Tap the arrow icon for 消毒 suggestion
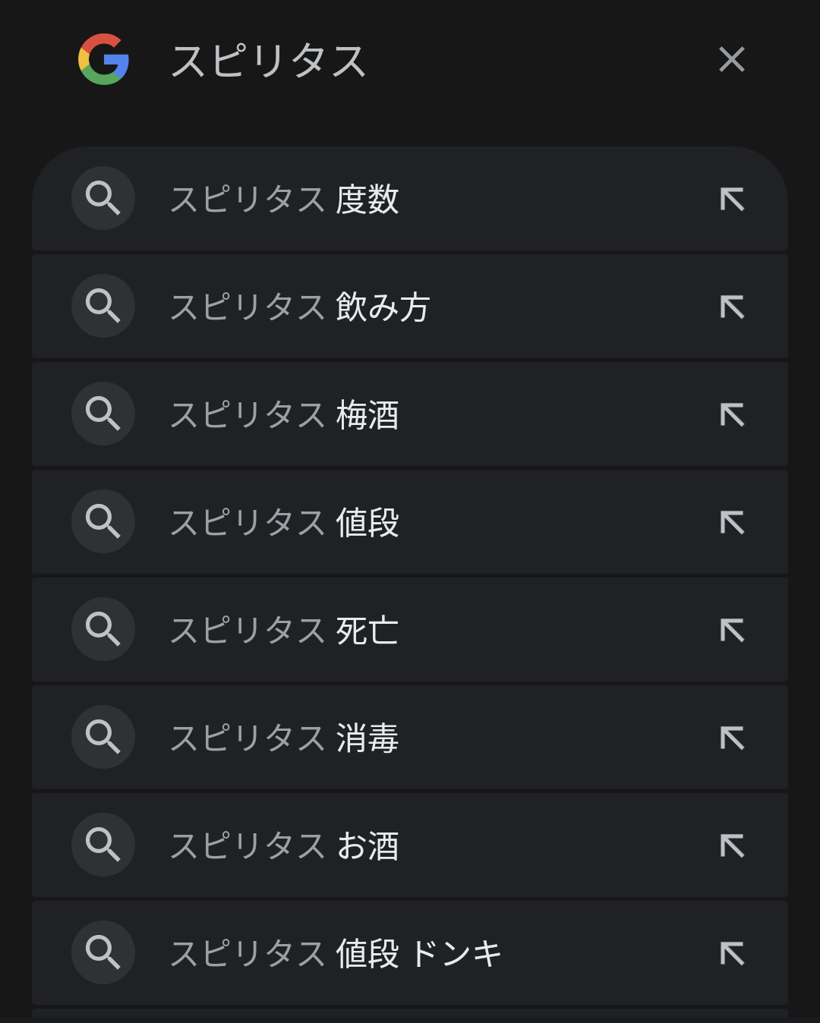 click(732, 738)
